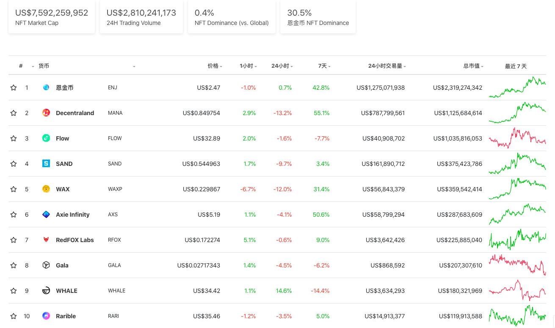
Task: Click the 恩金币 NFT Dominance card
Action: 318,17
